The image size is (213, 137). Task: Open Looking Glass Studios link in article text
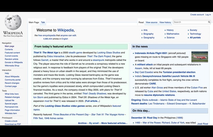click(x=109, y=53)
